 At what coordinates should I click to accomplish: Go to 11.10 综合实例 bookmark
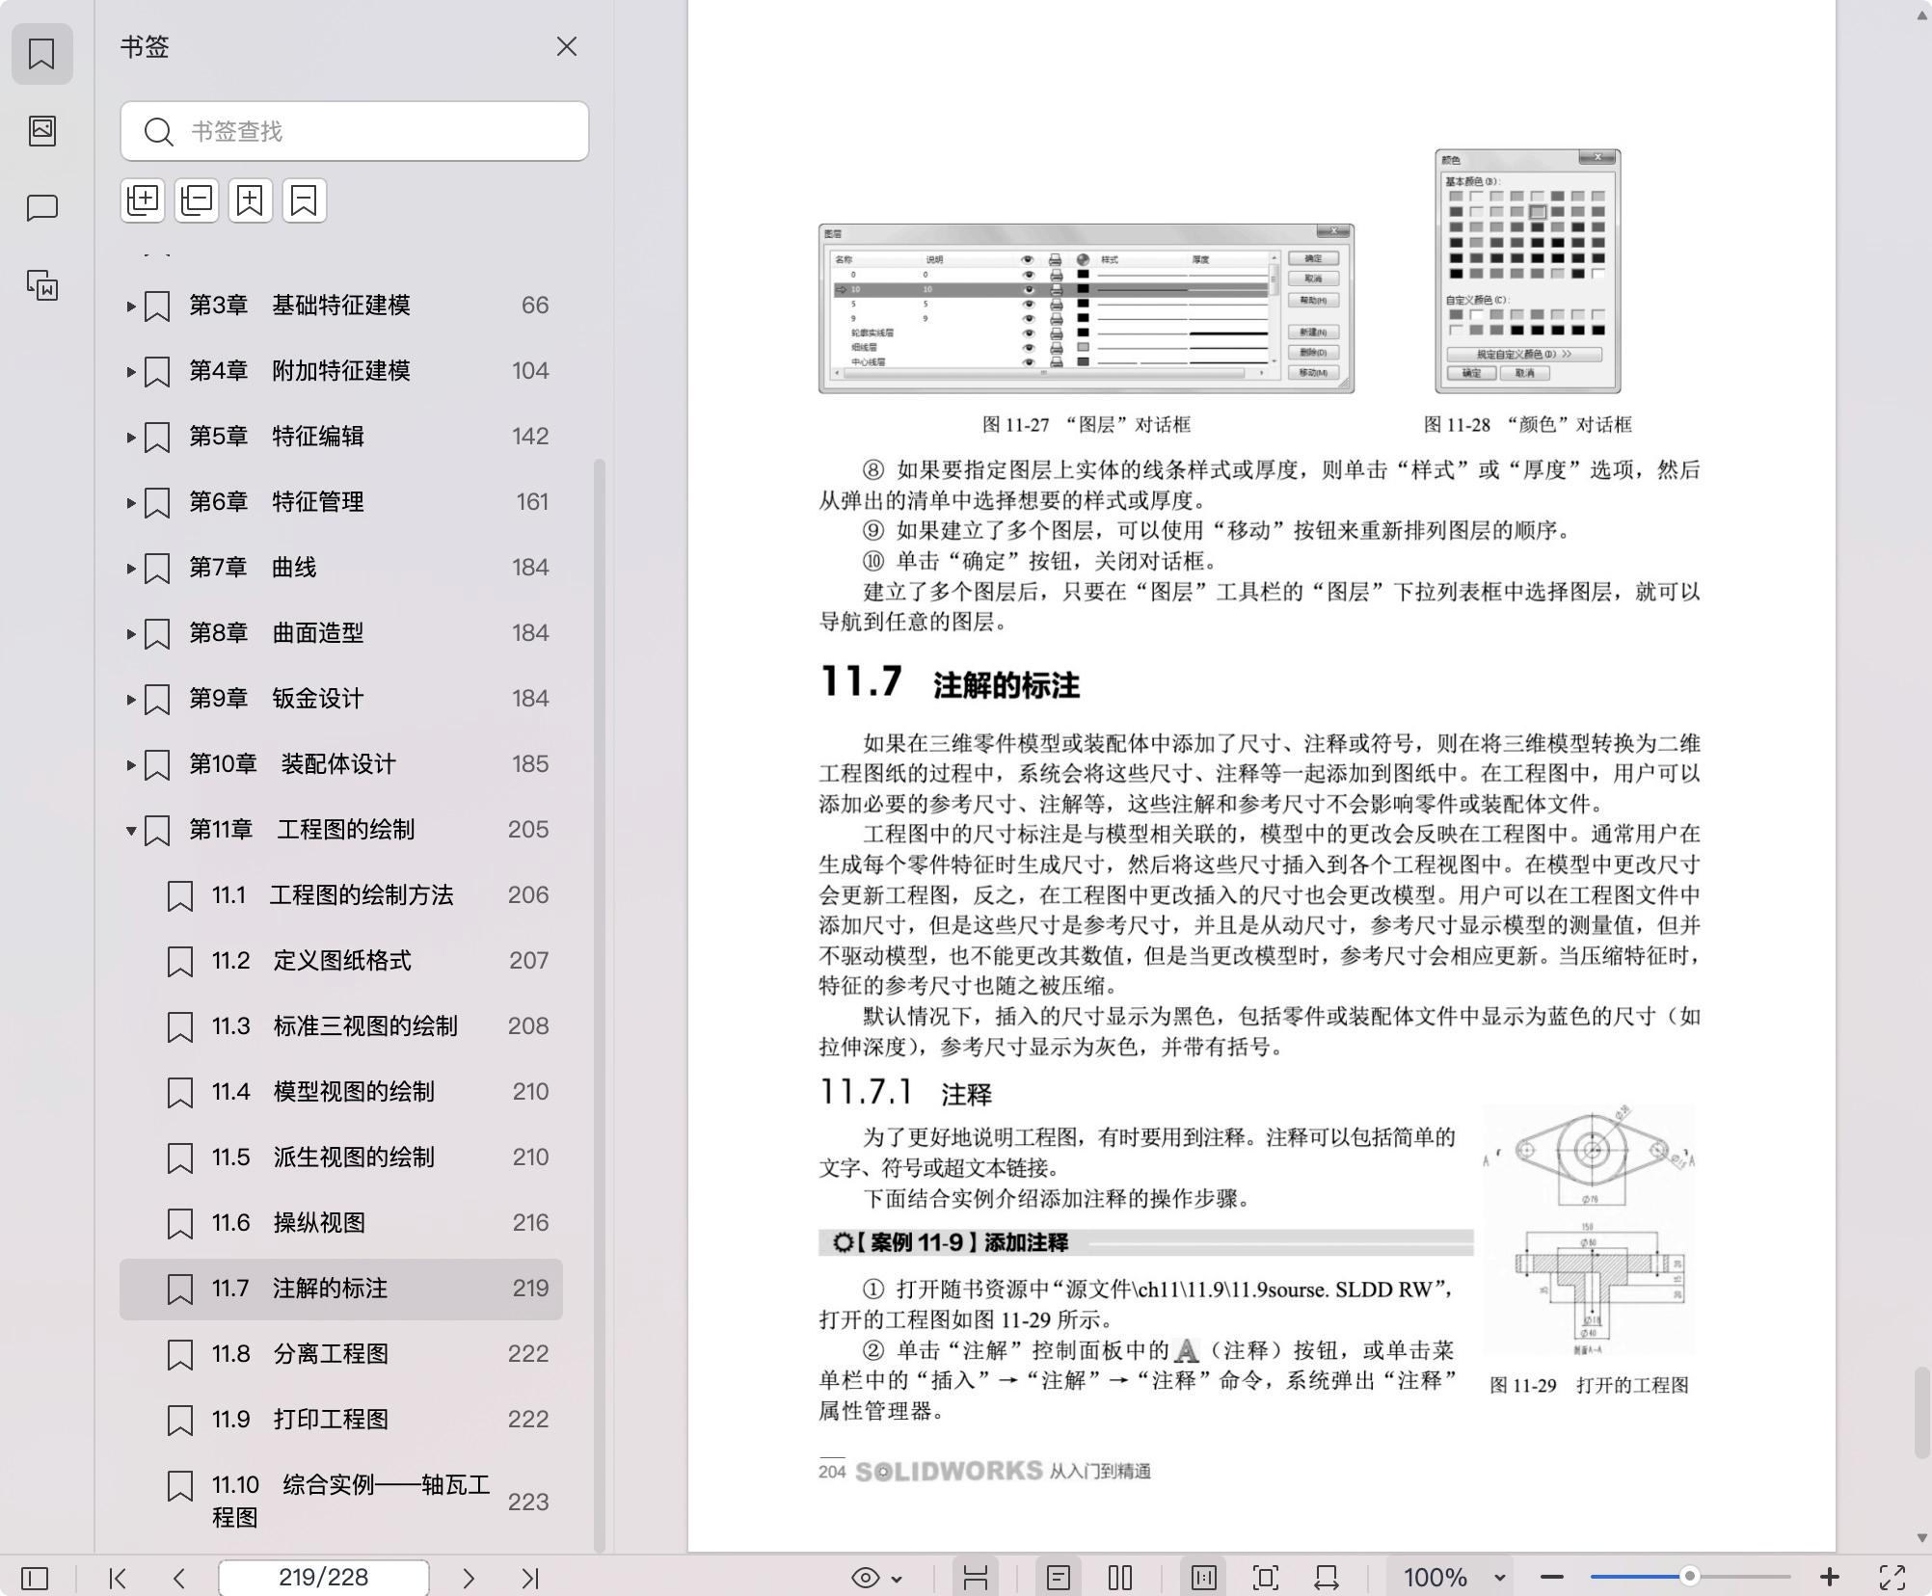341,1501
